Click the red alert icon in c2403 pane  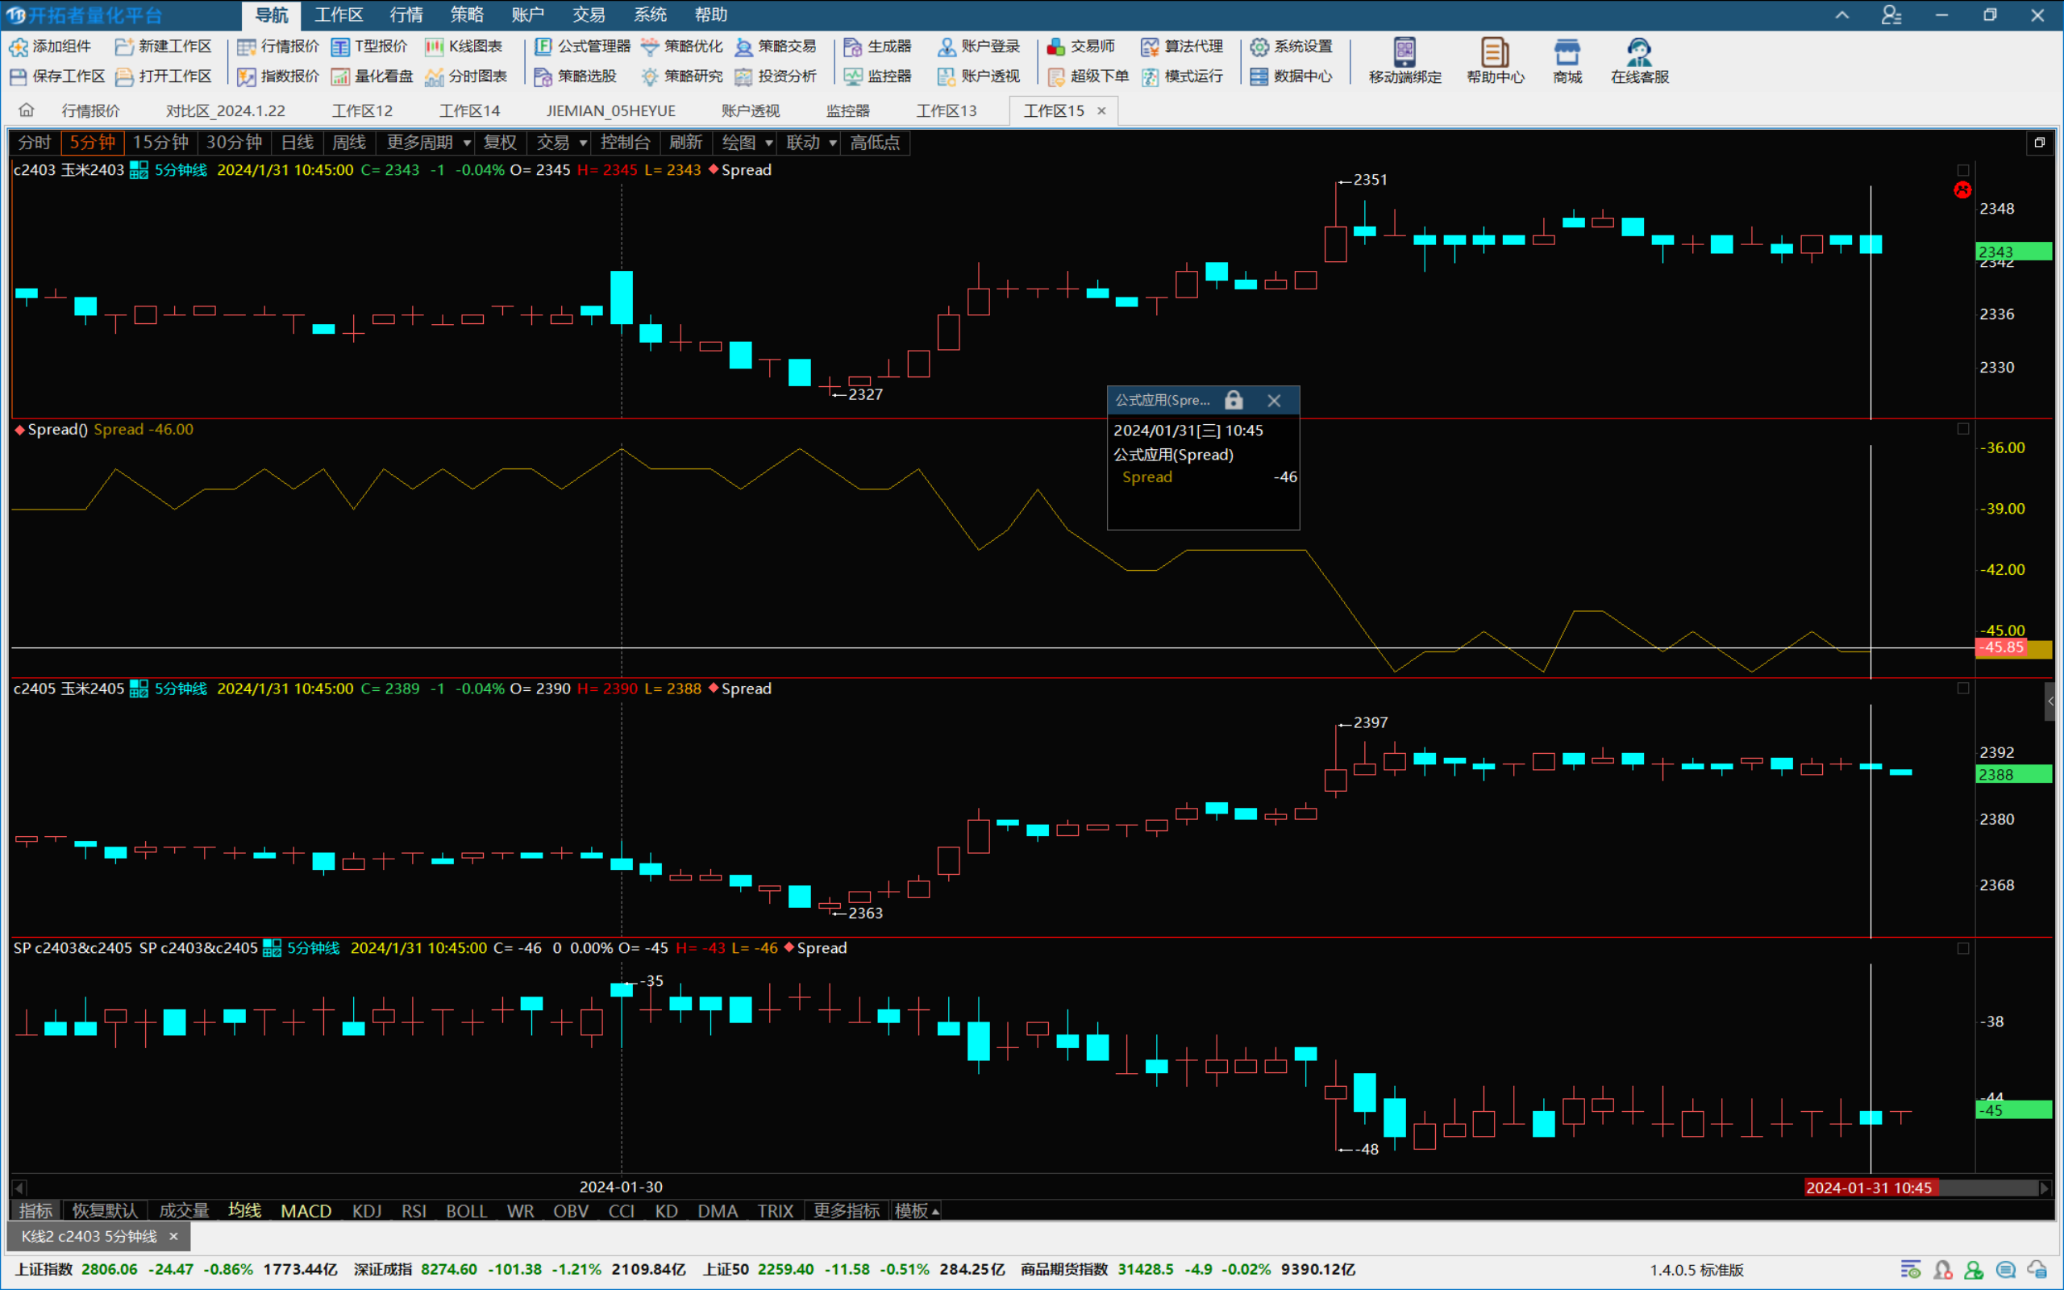1962,189
